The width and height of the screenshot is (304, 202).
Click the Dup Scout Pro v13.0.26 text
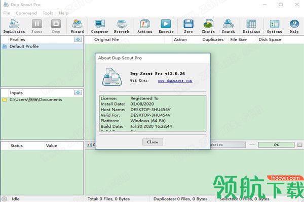point(158,73)
